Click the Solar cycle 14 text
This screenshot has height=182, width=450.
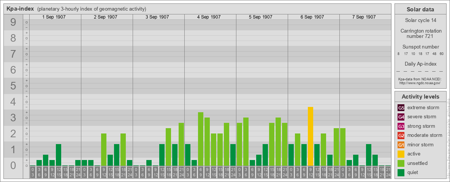420,20
